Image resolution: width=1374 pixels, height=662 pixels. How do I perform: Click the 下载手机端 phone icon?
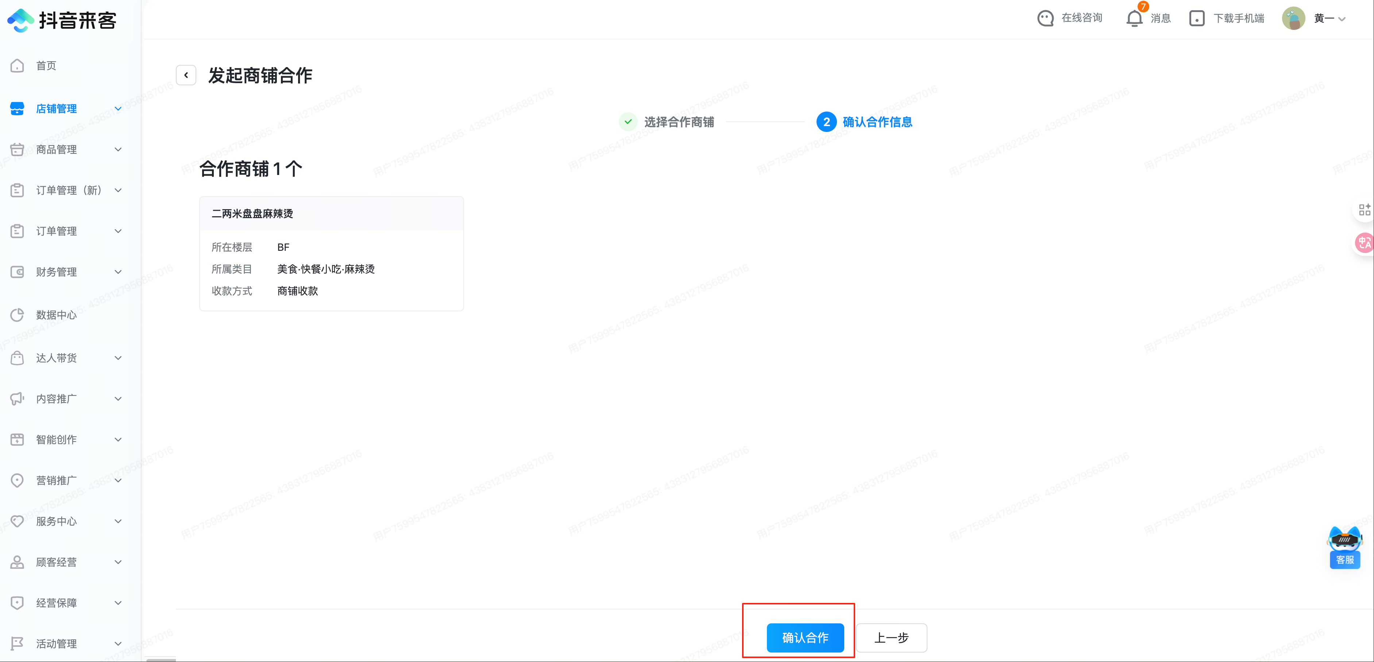pos(1196,18)
